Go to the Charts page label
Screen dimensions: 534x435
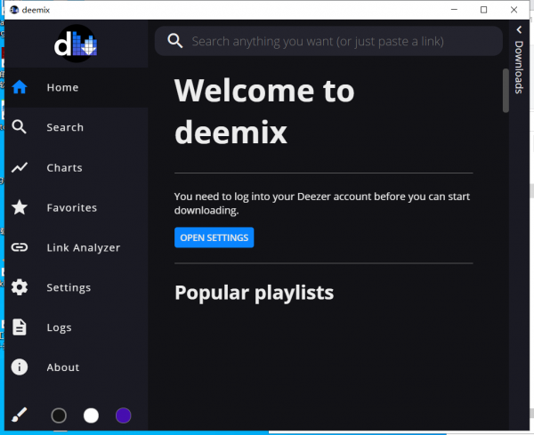pyautogui.click(x=64, y=168)
